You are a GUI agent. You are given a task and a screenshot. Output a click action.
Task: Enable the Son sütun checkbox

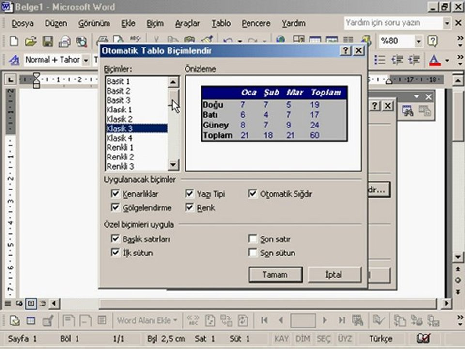point(252,253)
